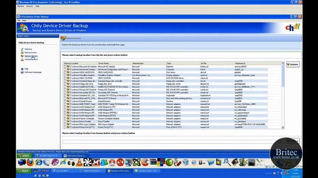The height and width of the screenshot is (178, 318).
Task: Tick the VirtualBox Graphics Adapter checkbox
Action: click(x=65, y=75)
